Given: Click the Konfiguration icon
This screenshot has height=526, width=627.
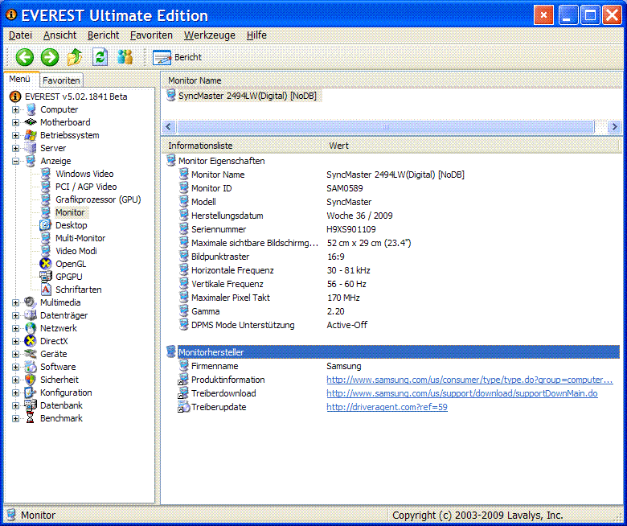Looking at the screenshot, I should 31,392.
